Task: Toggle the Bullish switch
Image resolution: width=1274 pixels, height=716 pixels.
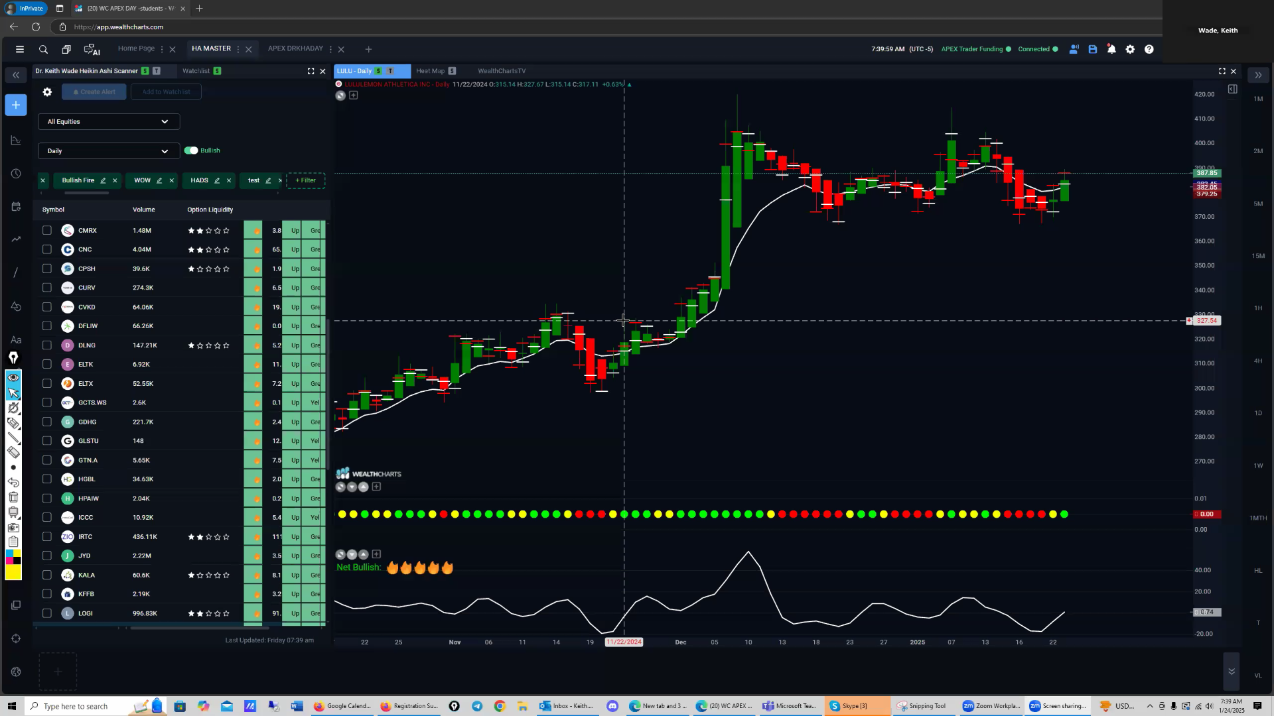Action: click(x=191, y=150)
